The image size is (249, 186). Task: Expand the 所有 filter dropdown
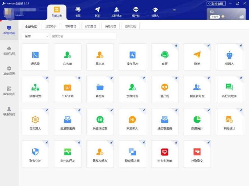(x=36, y=36)
